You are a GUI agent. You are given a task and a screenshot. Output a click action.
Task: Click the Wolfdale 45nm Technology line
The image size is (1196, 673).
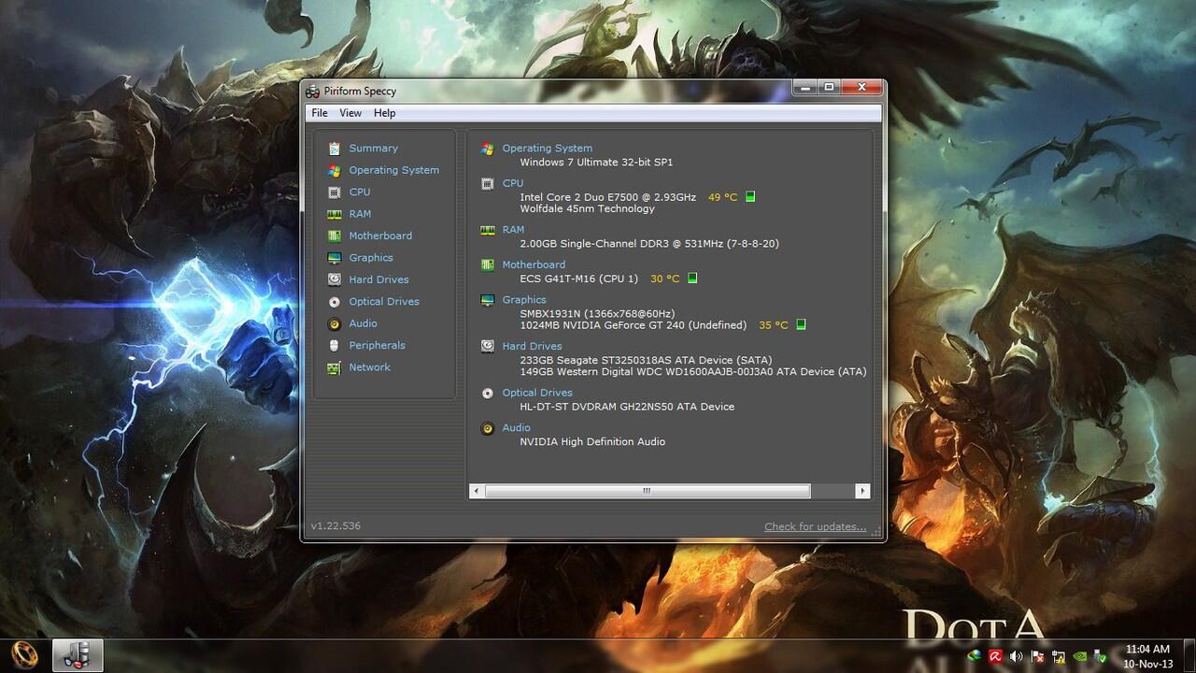[x=587, y=208]
